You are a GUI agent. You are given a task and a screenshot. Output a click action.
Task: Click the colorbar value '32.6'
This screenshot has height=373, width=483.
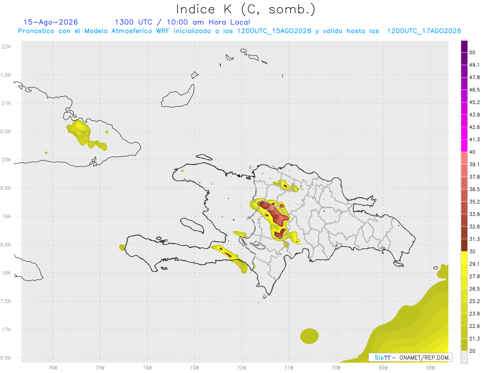pos(474,227)
